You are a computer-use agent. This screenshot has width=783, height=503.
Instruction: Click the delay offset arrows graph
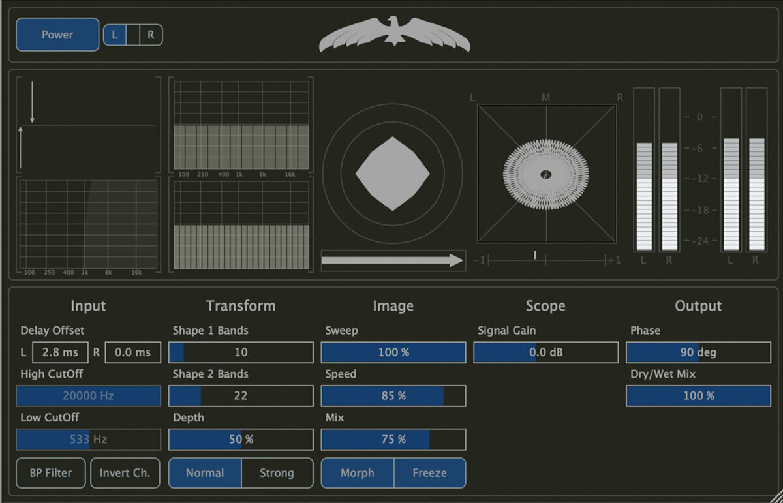click(x=88, y=124)
